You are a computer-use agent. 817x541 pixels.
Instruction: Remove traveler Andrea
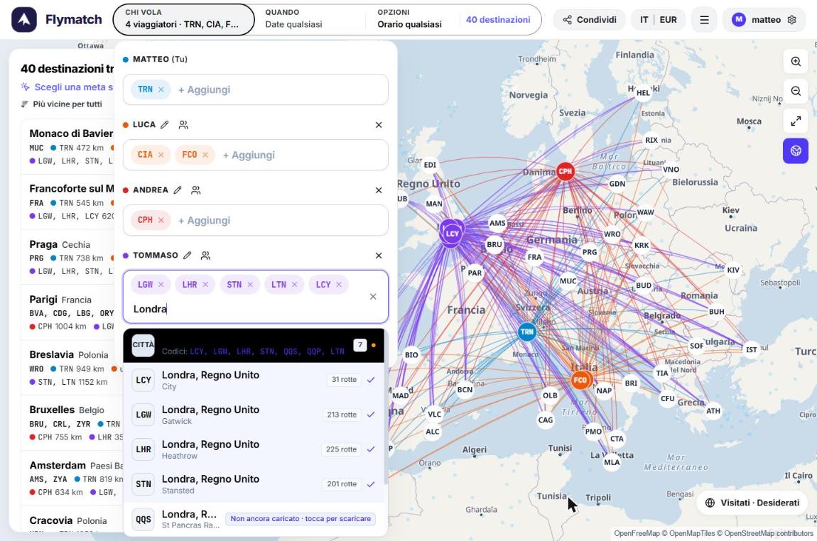379,190
